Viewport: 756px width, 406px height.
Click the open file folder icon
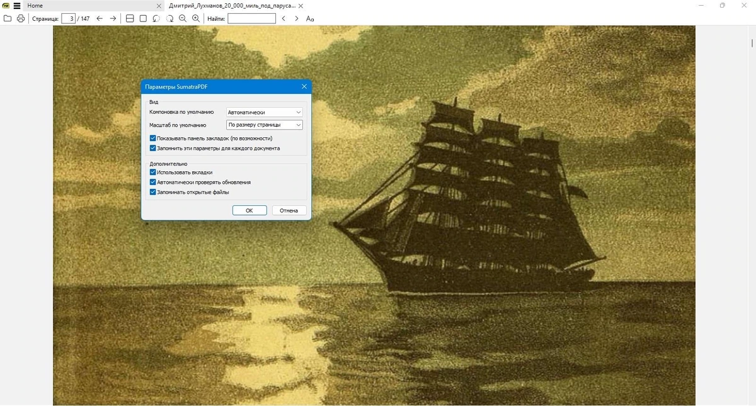(8, 18)
